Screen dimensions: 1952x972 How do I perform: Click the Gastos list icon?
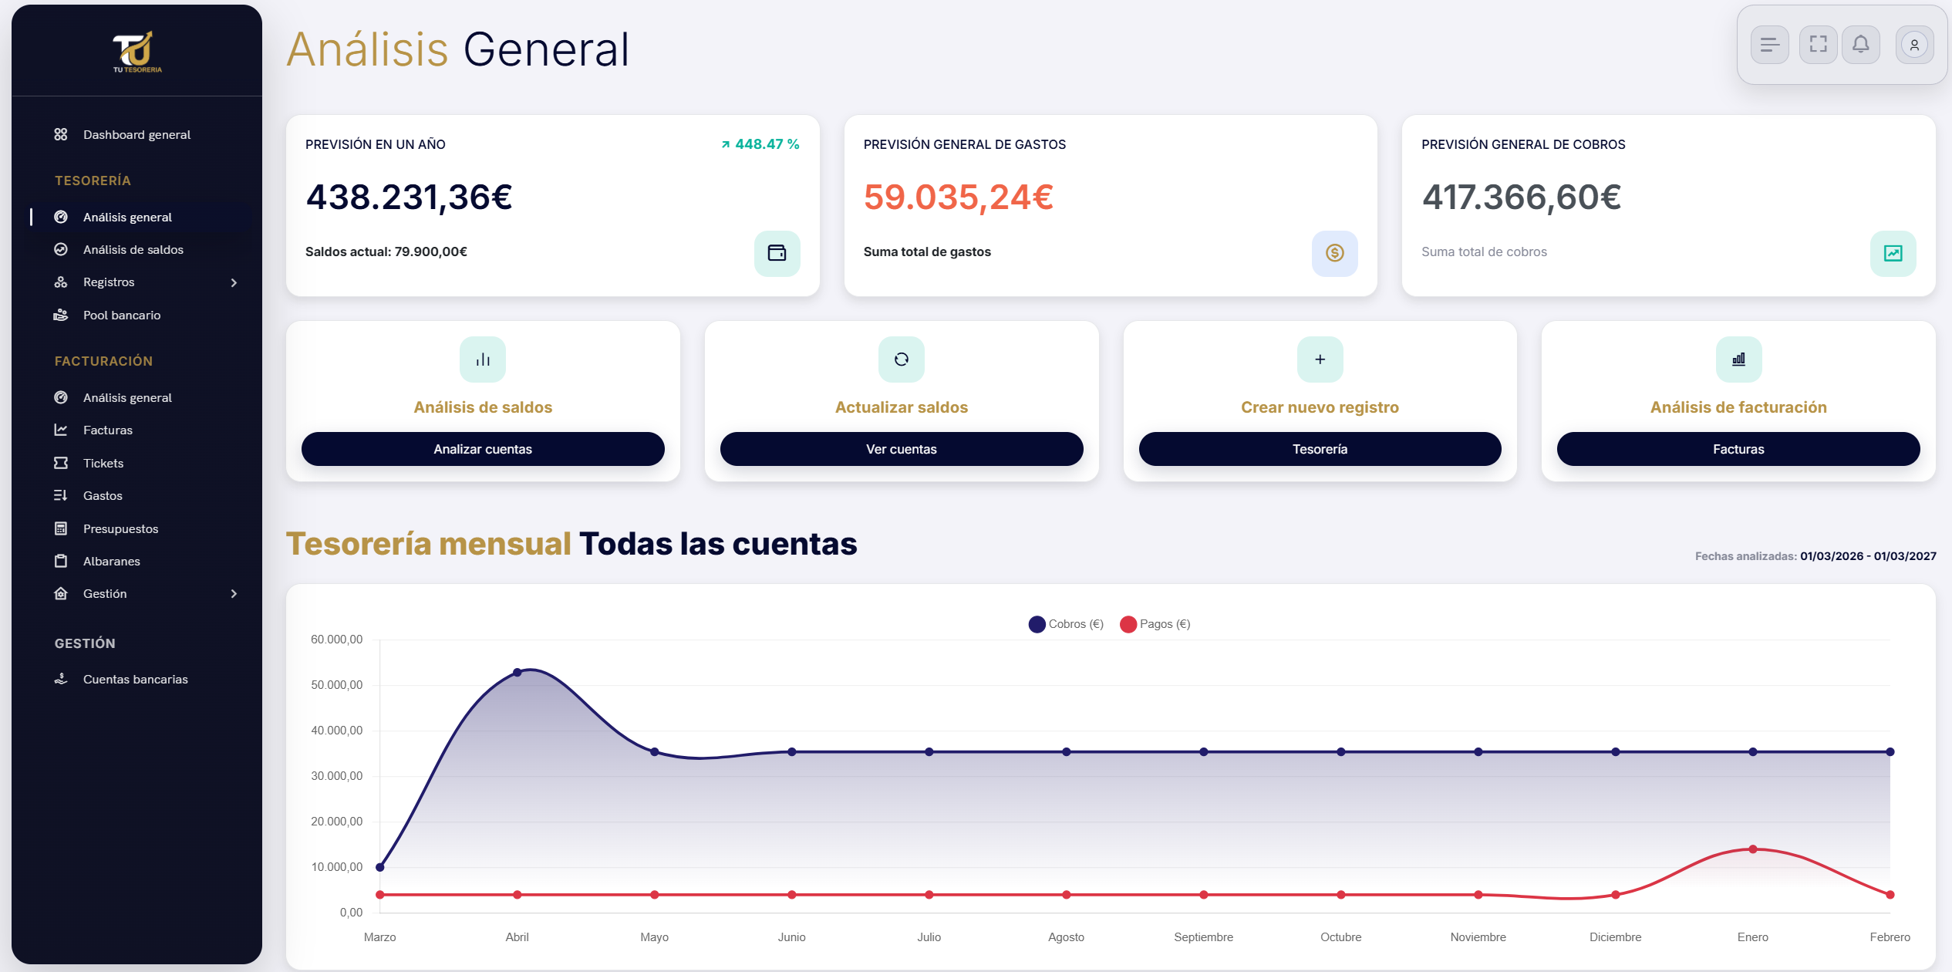tap(61, 495)
